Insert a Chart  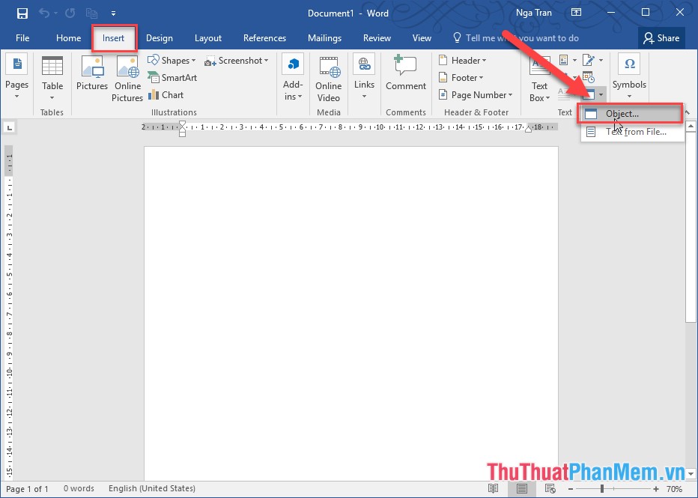(166, 95)
